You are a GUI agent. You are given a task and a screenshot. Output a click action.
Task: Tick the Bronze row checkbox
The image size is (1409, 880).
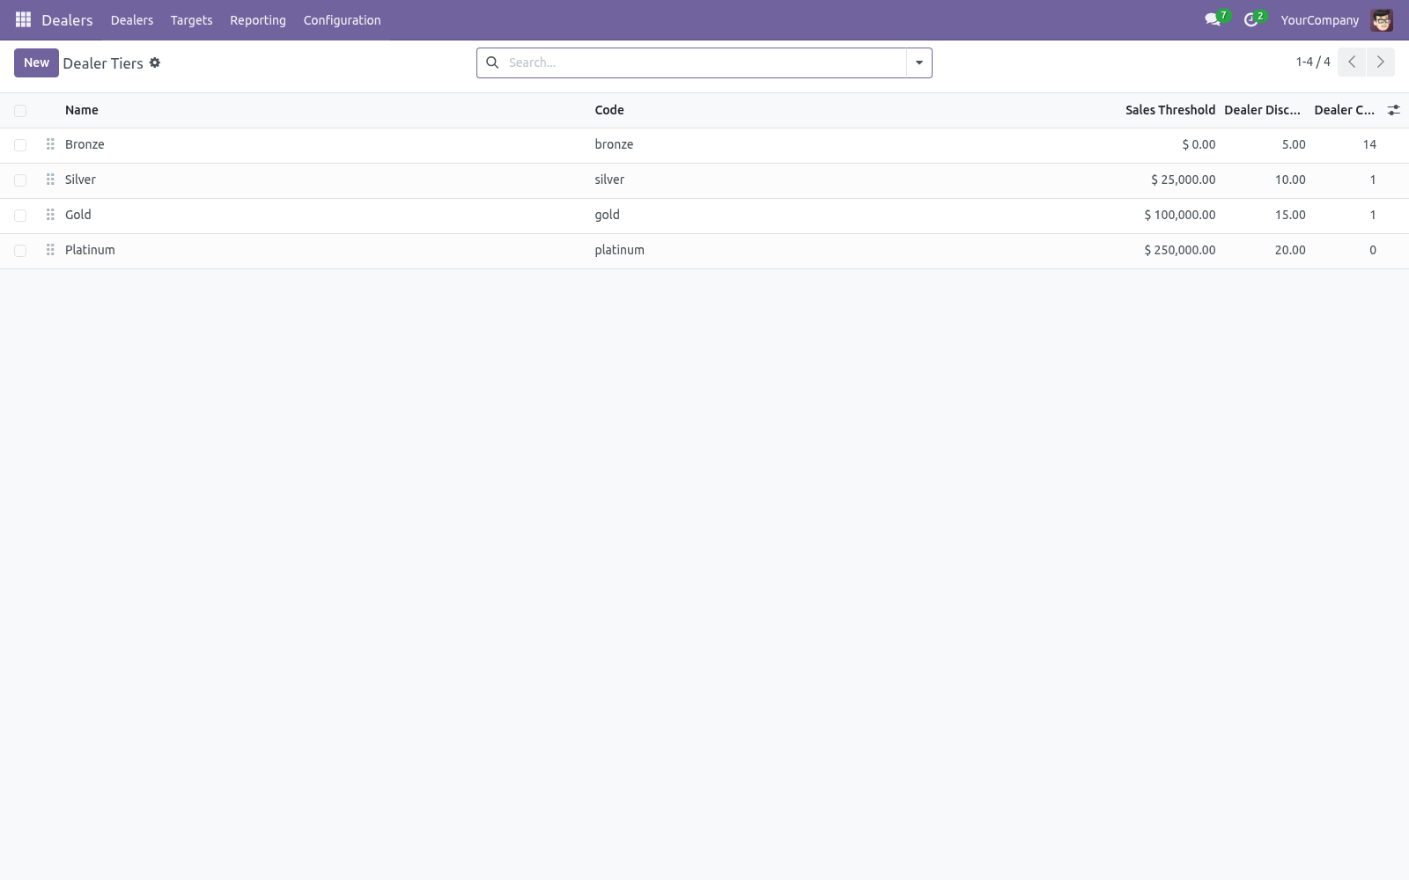[20, 145]
